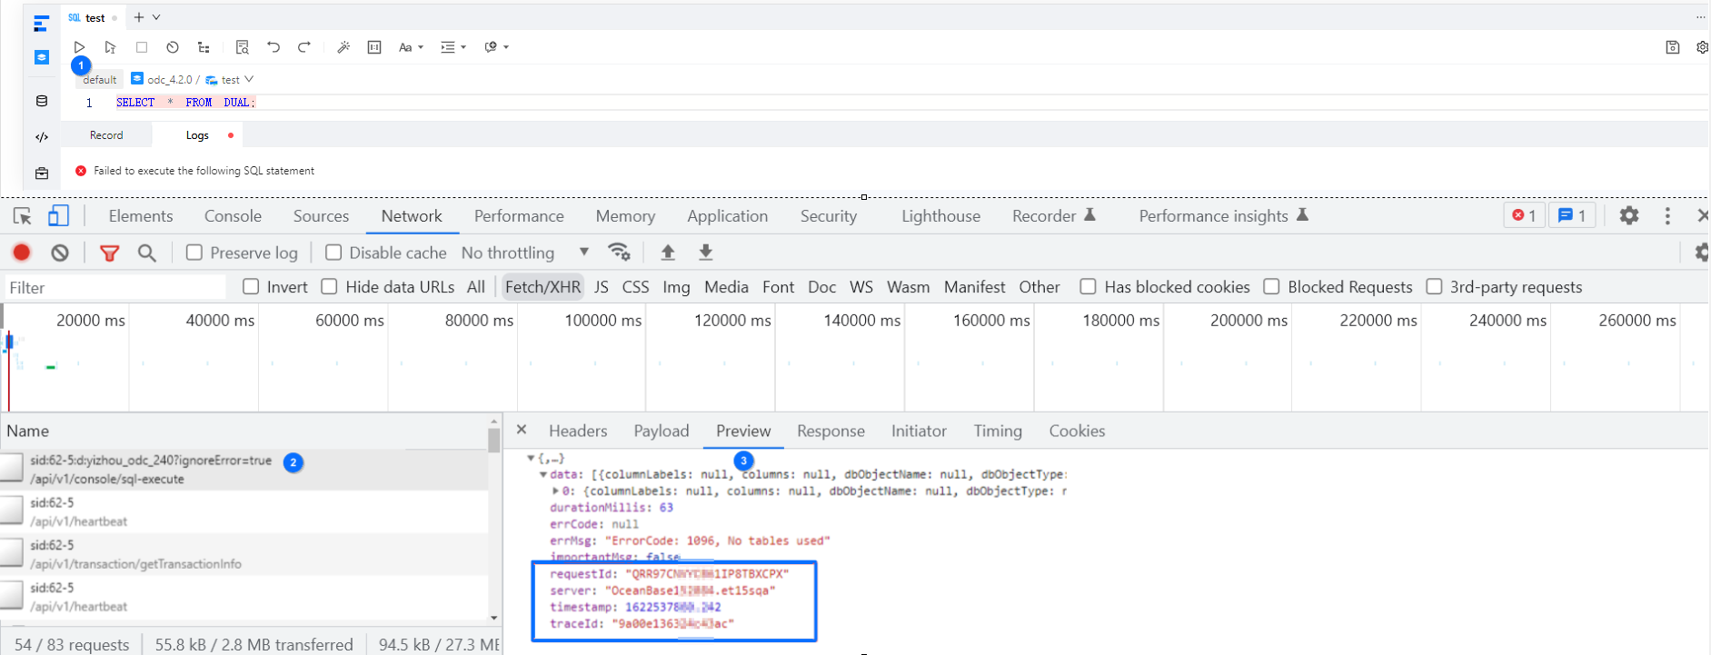Screen dimensions: 1711x655
Task: Click the redo icon in SQL toolbar
Action: coord(304,47)
